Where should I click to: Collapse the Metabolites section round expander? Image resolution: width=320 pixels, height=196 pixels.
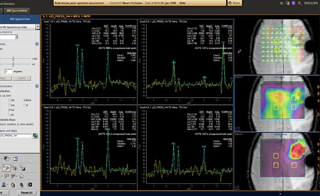(x=37, y=86)
